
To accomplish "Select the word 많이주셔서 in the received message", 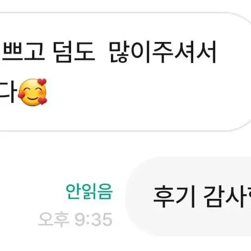I will pos(163,52).
